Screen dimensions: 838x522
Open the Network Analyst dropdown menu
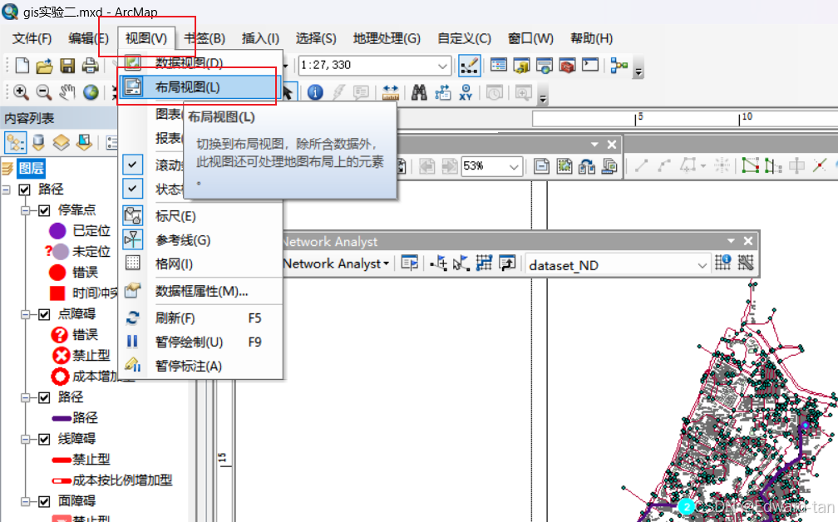(x=336, y=263)
